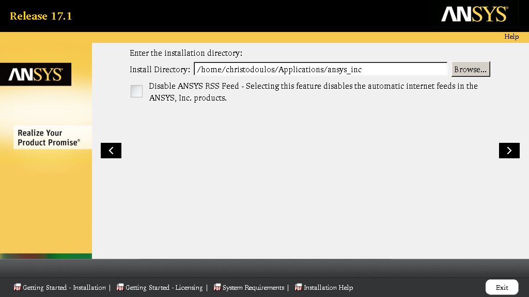The width and height of the screenshot is (529, 297).
Task: Open PDF icon beside Getting Started - Installation
Action: [17, 287]
